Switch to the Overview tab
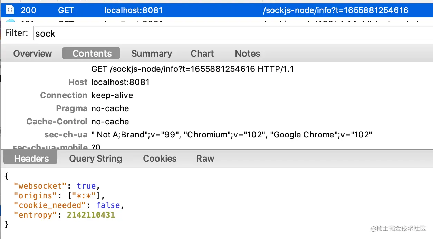Screen dimensions: 433x239 tap(32, 54)
